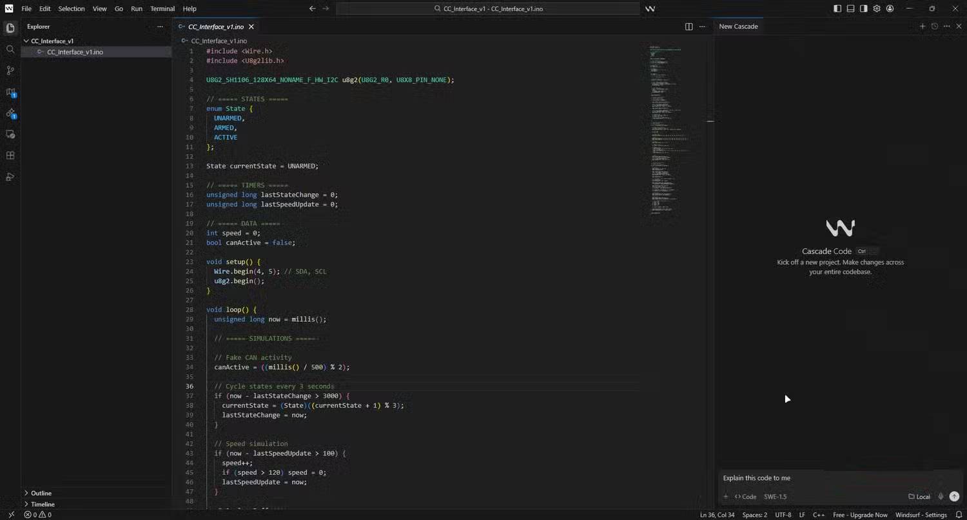Go back using the navigation arrow

(x=313, y=8)
